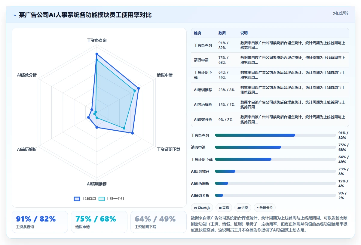Toggle the 上线一个月 legend swatch
The height and width of the screenshot is (245, 361).
[102, 199]
